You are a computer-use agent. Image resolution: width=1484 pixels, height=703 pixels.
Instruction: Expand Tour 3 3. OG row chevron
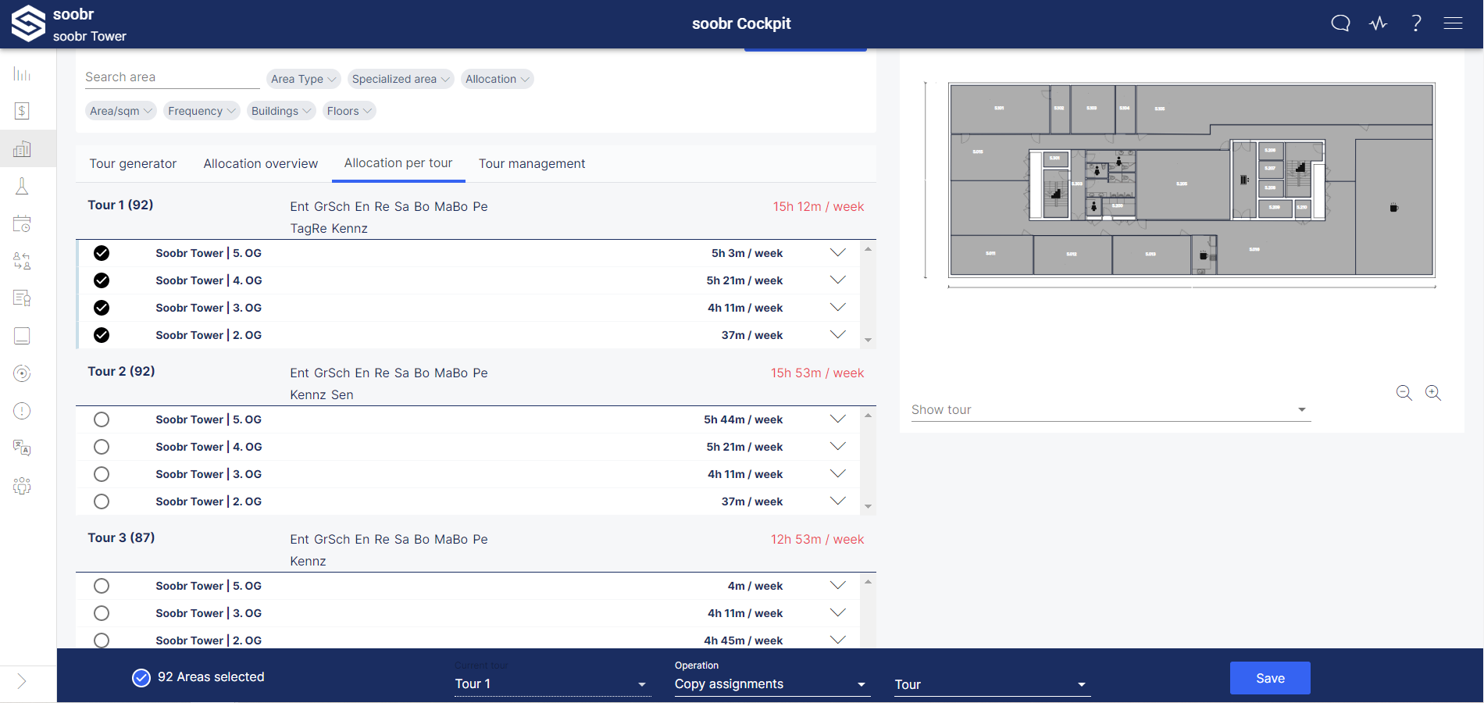838,613
